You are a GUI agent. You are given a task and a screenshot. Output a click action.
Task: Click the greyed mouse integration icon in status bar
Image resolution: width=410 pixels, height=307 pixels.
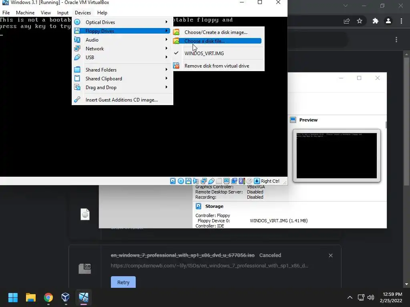tap(249, 181)
